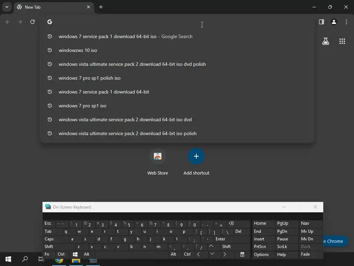The width and height of the screenshot is (354, 266).
Task: Click the Insert key on keyboard
Action: 263,239
